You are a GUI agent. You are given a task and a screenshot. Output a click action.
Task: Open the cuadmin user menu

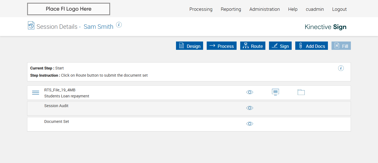pos(315,9)
